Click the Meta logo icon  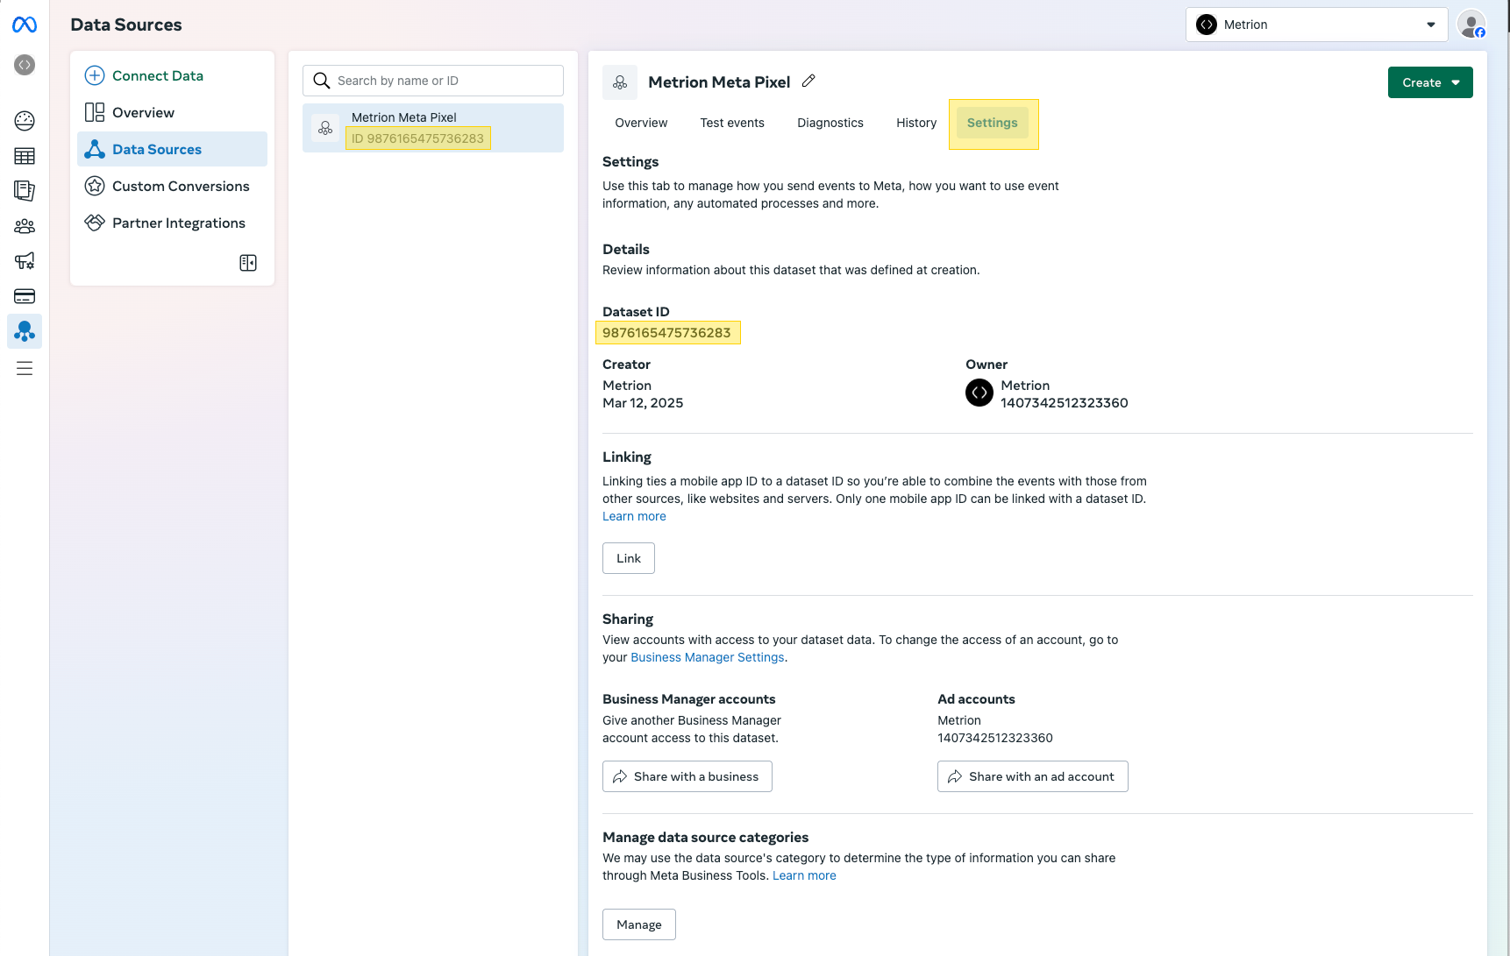click(25, 25)
